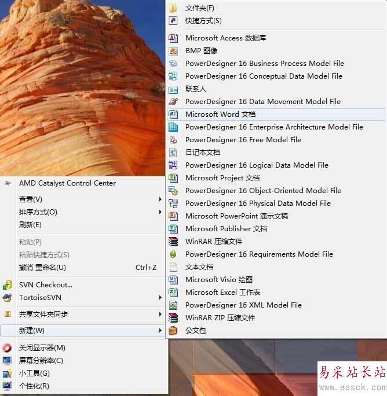
Task: Click the blank 文本文档 page icon
Action: click(173, 267)
